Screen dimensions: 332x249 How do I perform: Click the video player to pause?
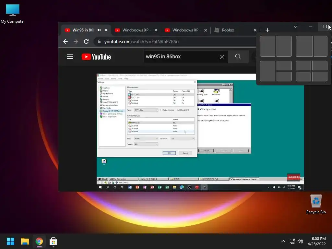200,132
